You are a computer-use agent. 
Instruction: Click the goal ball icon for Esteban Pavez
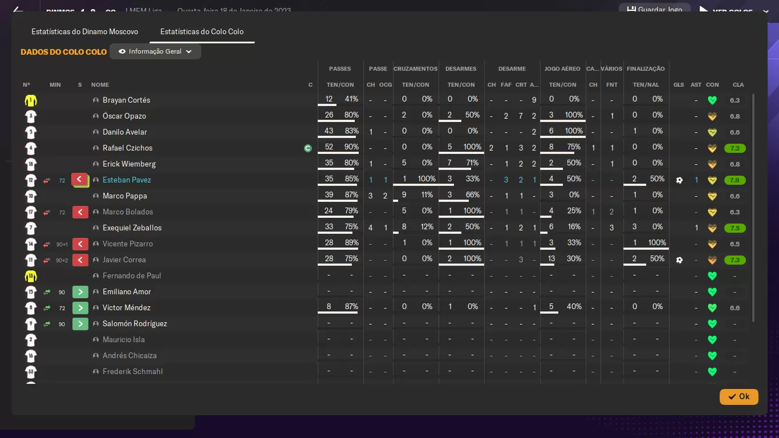click(x=679, y=180)
